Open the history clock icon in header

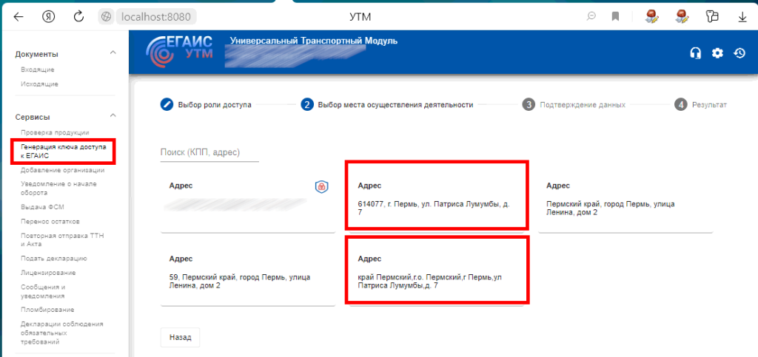pos(739,52)
